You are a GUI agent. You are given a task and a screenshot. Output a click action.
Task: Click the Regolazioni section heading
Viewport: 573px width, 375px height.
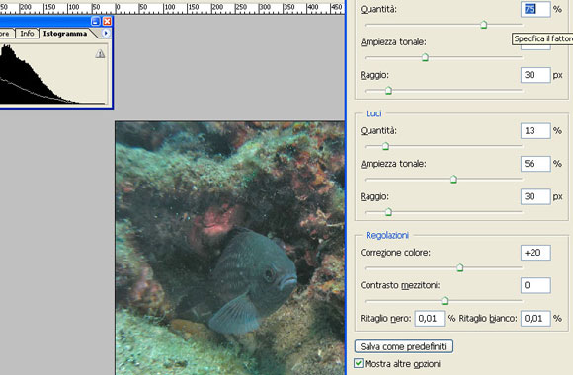[387, 235]
